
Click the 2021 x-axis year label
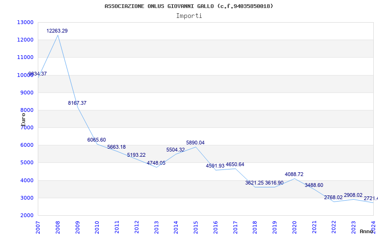pyautogui.click(x=314, y=227)
